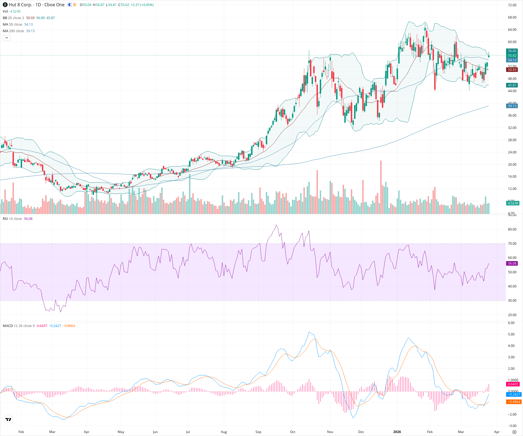
Task: Toggle the MA 200 indicator off
Action: tap(6, 31)
